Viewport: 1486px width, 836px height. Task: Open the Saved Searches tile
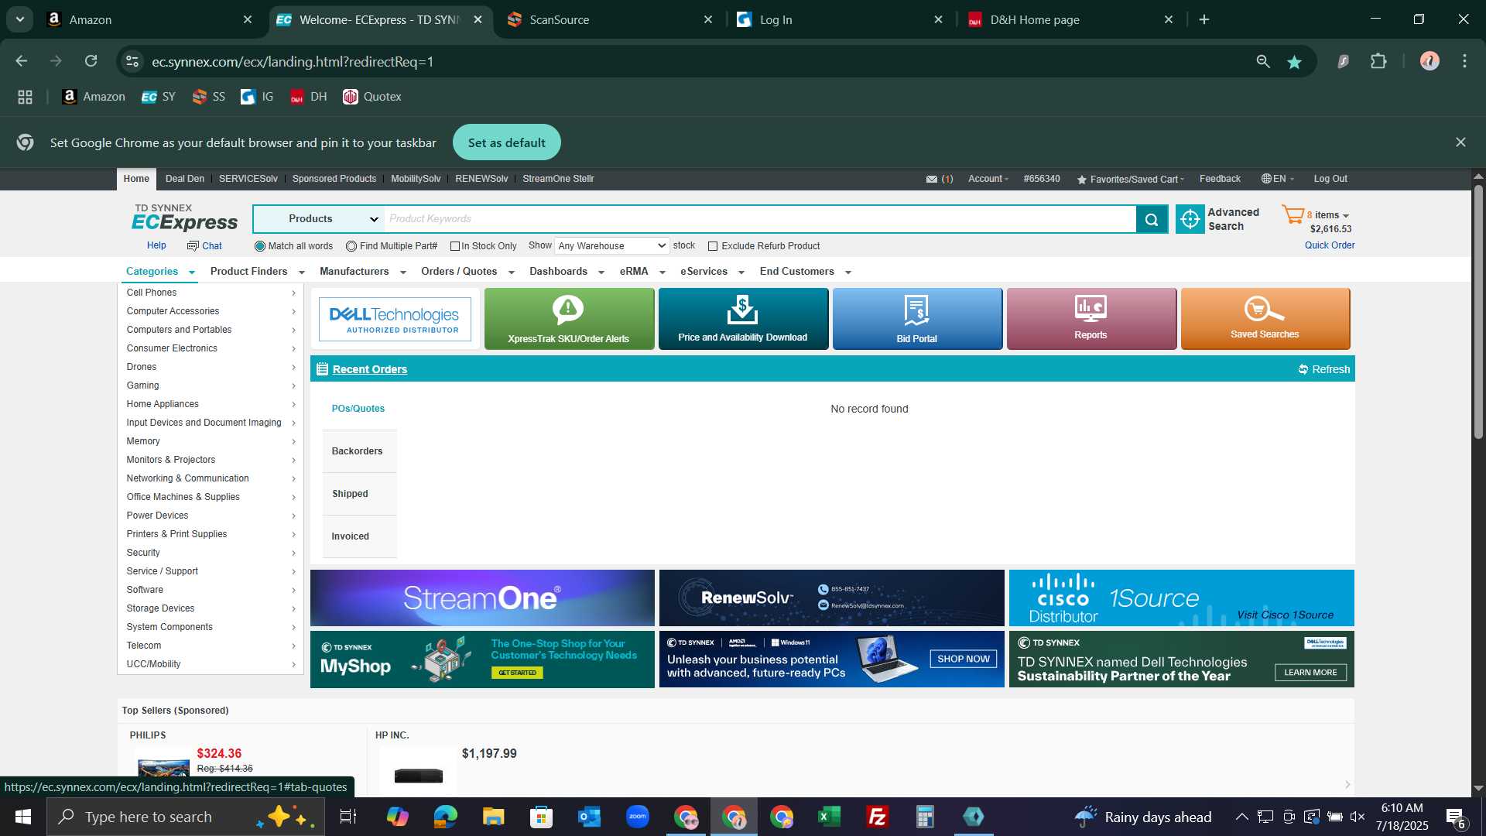click(1265, 319)
